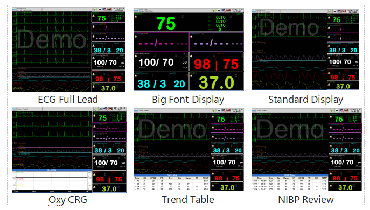
Task: Click patient name field in Oxy CRG screen
Action: pyautogui.click(x=29, y=109)
